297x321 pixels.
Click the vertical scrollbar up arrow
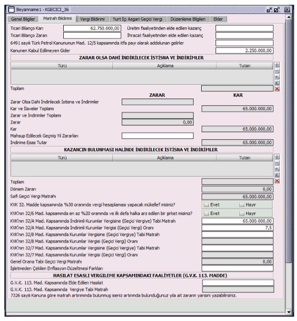click(288, 17)
